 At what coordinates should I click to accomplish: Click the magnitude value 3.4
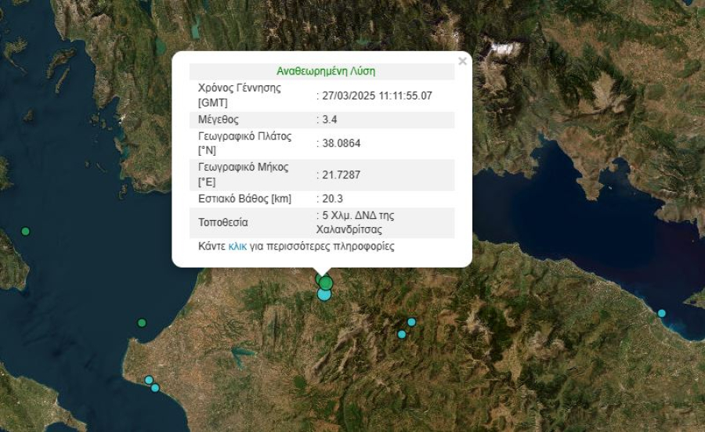329,120
